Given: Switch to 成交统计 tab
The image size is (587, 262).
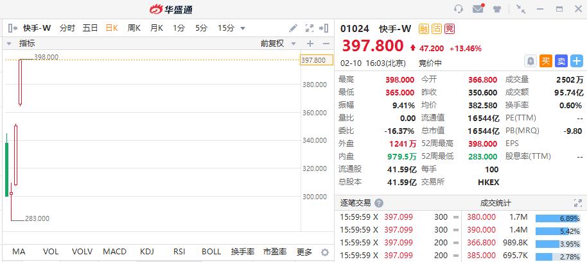Looking at the screenshot, I should pyautogui.click(x=495, y=204).
